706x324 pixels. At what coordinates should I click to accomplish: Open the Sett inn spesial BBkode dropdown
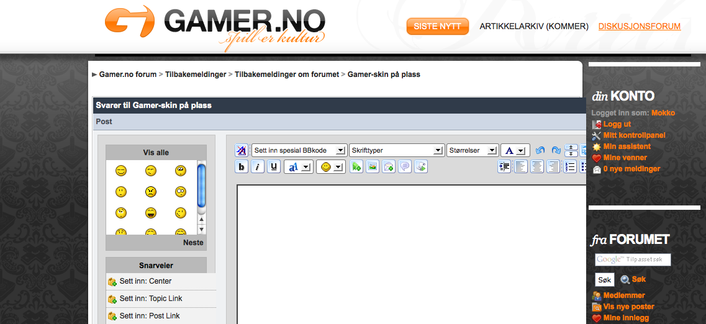point(299,150)
